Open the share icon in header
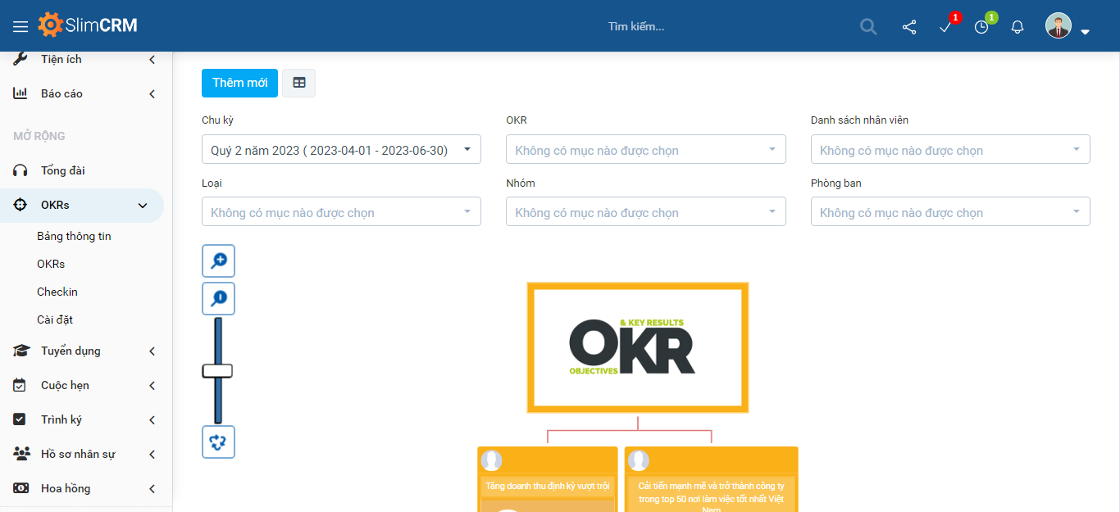This screenshot has height=512, width=1120. click(x=909, y=27)
